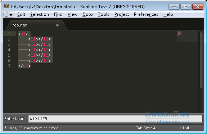
Task: Open the Edit menu
Action: point(21,14)
